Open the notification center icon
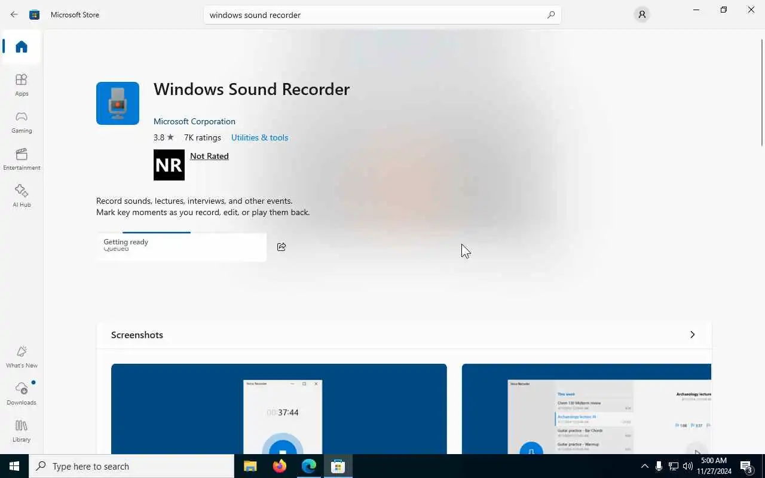This screenshot has width=765, height=478. tap(746, 466)
